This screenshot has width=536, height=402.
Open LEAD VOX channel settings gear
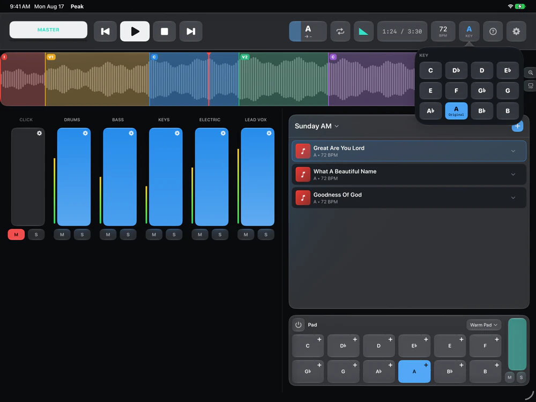pos(269,133)
